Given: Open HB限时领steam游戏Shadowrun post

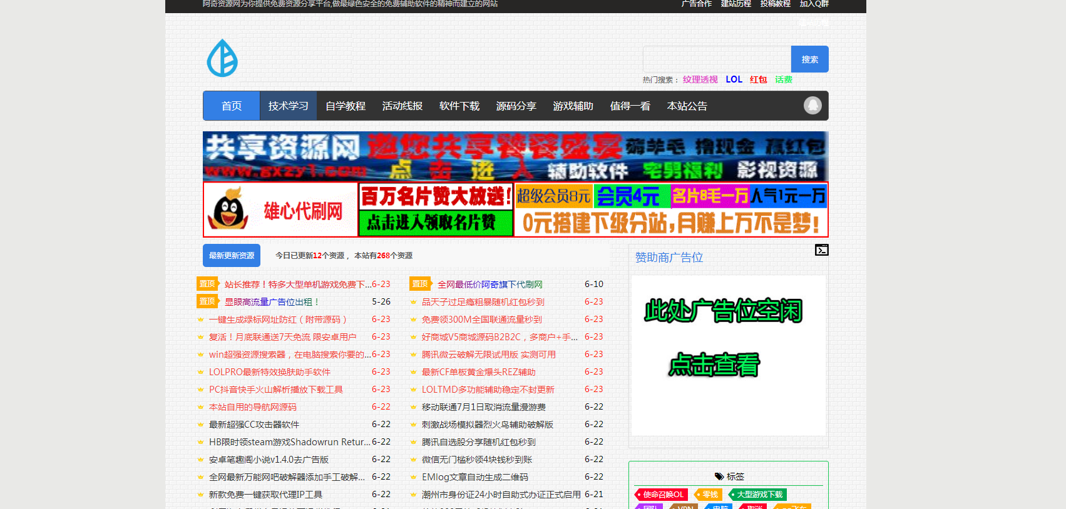Looking at the screenshot, I should click(290, 441).
